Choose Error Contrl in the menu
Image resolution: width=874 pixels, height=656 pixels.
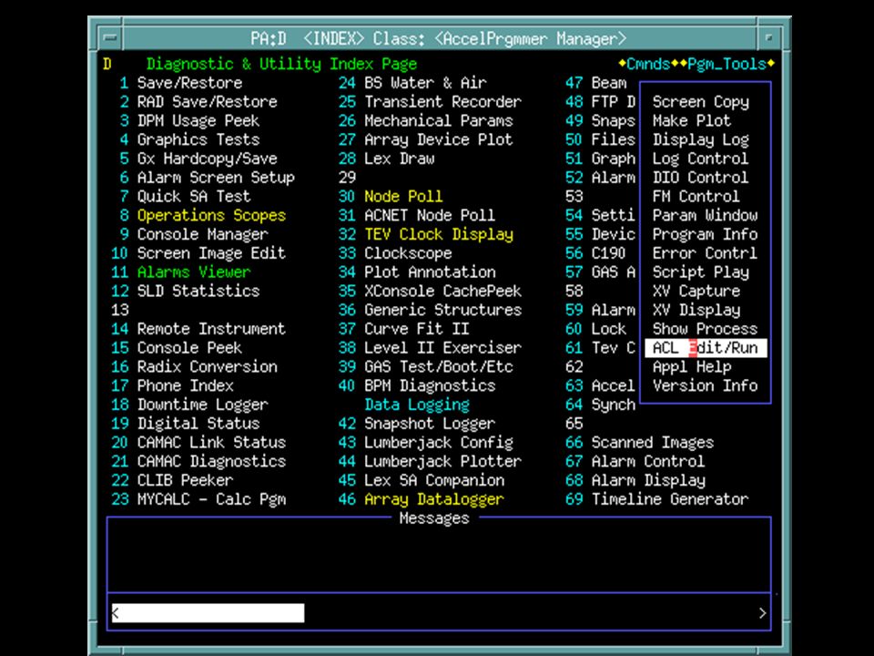click(705, 253)
